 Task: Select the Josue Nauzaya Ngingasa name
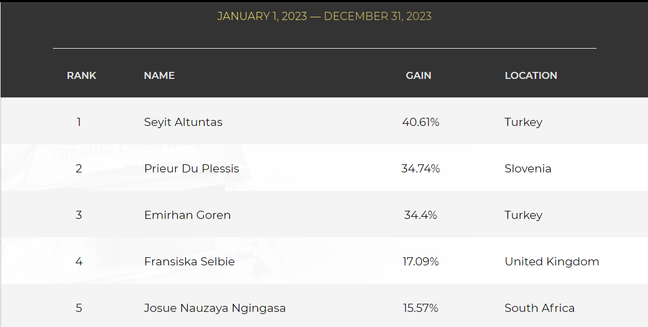(x=215, y=309)
